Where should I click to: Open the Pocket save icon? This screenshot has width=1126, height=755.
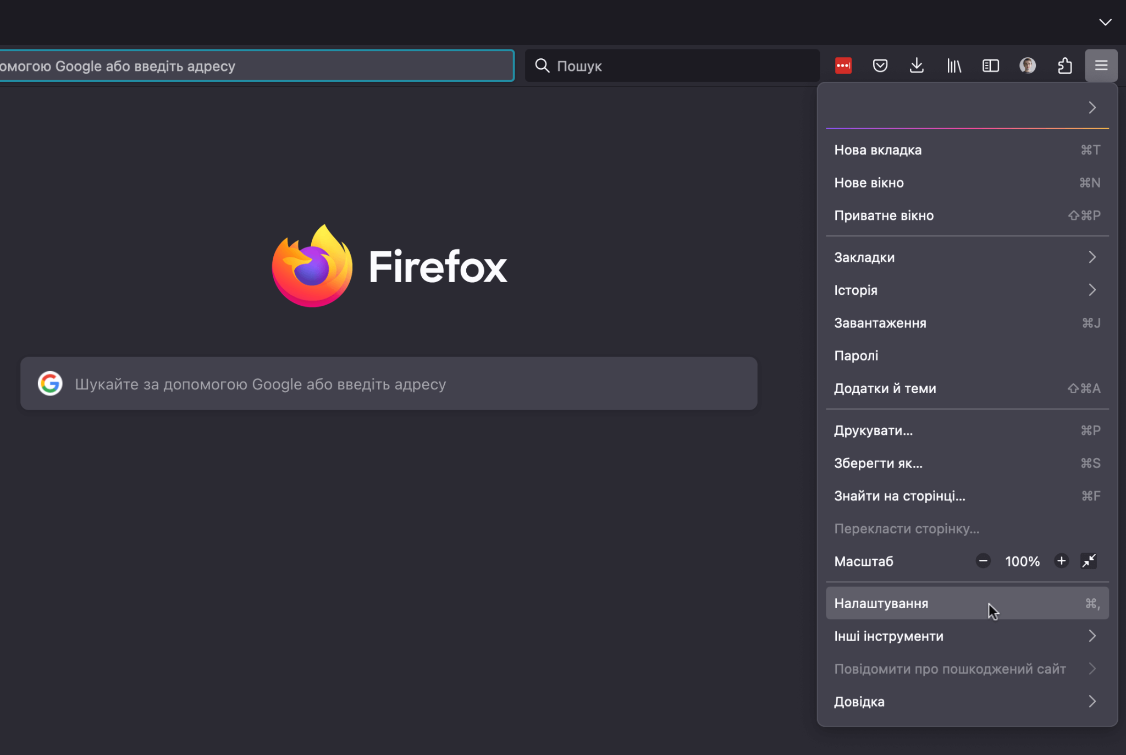(x=880, y=66)
